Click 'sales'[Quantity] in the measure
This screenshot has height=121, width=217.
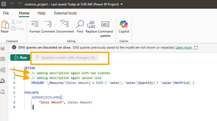click(140, 83)
